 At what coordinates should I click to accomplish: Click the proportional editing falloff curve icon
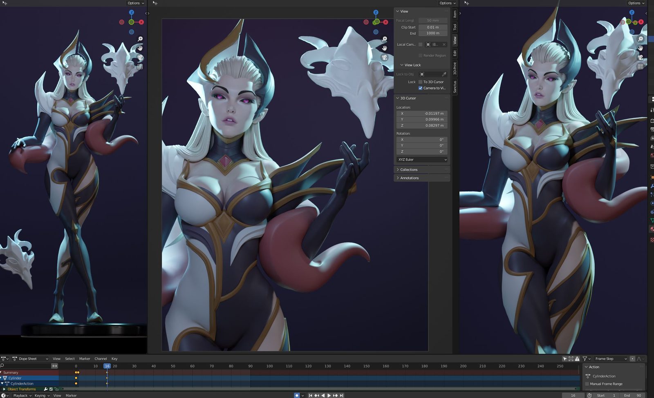[639, 359]
